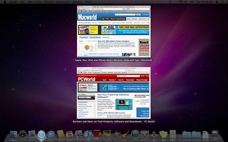Open Photo Booth in the Dock
Viewport: 228px width, 142px height.
pyautogui.click(x=97, y=134)
